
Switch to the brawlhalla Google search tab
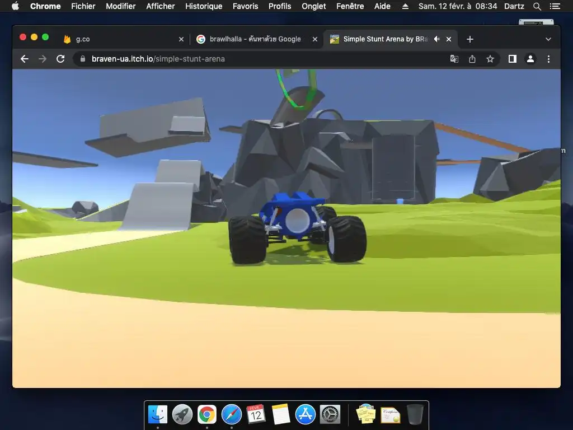pyautogui.click(x=256, y=39)
